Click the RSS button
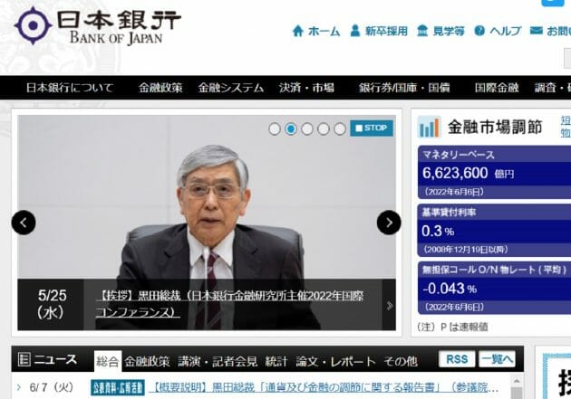Screen dimensions: 571x399 click(x=457, y=359)
